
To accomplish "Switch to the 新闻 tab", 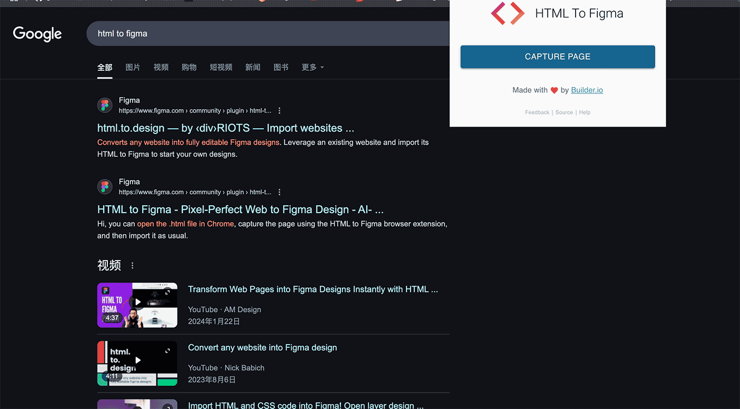I will point(253,68).
